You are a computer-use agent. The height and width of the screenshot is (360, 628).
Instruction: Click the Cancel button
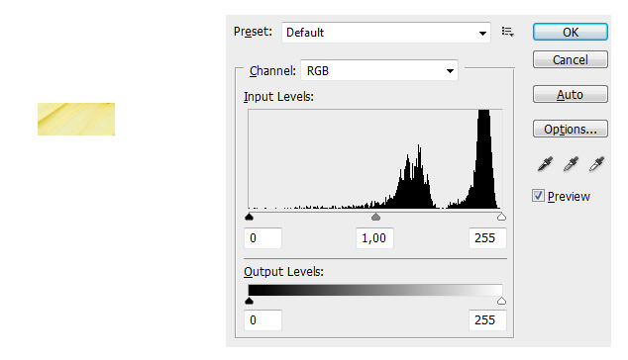click(571, 60)
